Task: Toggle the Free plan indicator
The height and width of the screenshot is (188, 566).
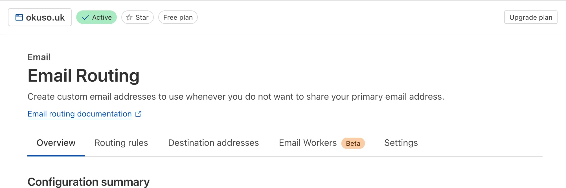Action: [178, 17]
